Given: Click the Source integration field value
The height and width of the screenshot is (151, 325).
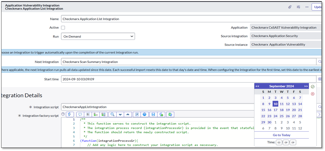Looking at the screenshot, I should coord(286,36).
